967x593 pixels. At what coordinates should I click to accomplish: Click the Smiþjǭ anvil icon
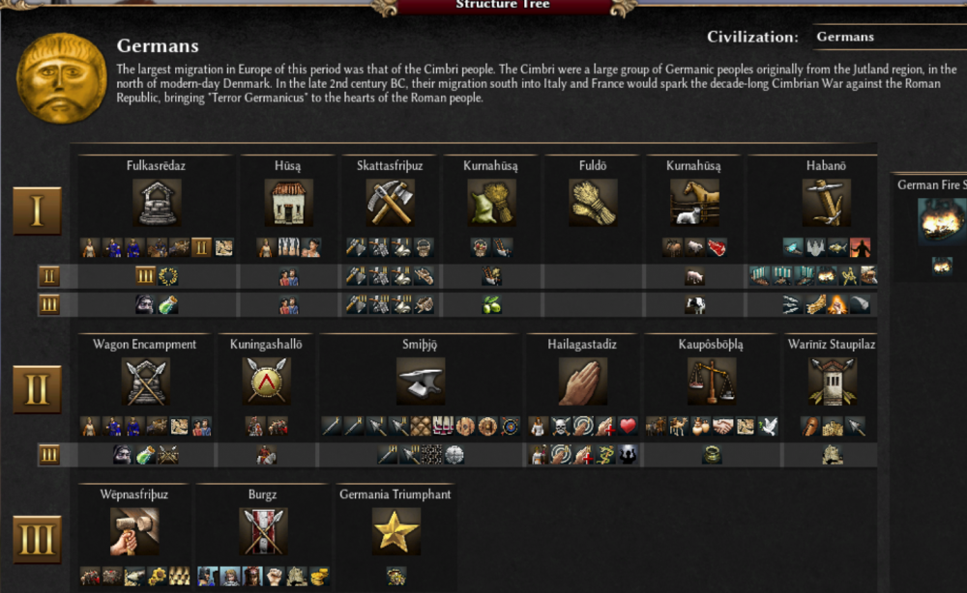(x=420, y=381)
